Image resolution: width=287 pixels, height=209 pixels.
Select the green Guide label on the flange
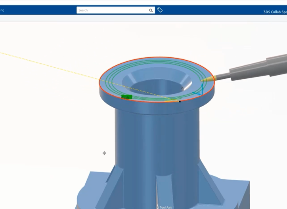(126, 97)
